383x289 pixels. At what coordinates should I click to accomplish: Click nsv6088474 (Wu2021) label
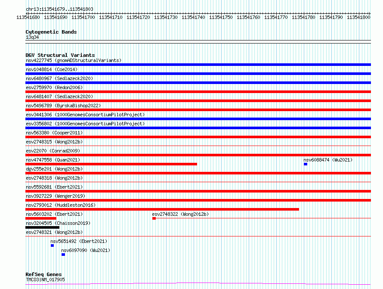click(328, 160)
